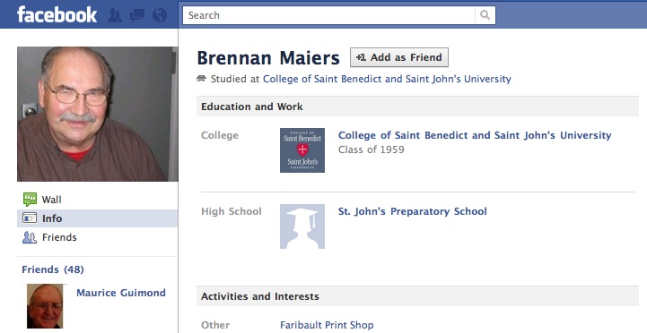
Task: Click Brennan Maiers' profile photo
Action: 98,114
